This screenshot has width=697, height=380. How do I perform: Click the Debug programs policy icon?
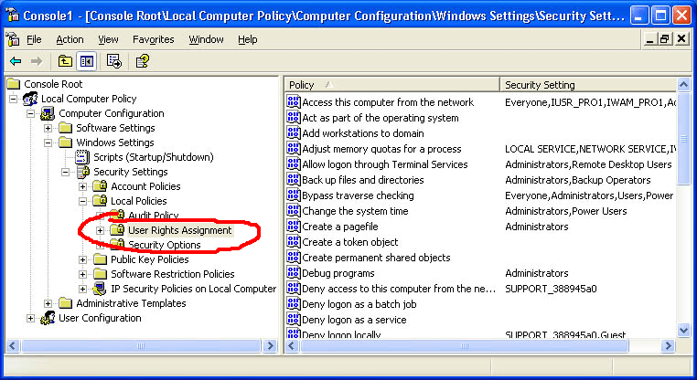pos(294,273)
